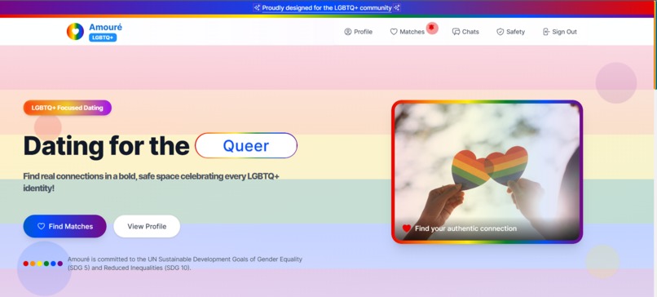The height and width of the screenshot is (297, 657).
Task: Click the sparkle icon right of banner text
Action: [396, 7]
